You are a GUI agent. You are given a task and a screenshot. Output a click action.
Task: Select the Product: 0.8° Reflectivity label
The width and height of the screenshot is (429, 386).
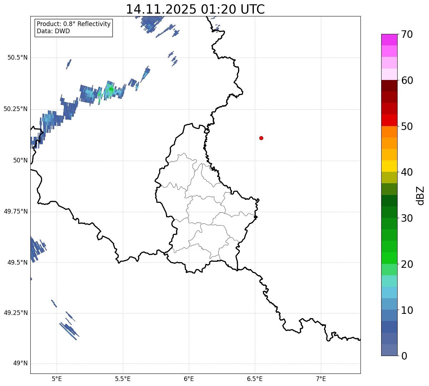(74, 24)
